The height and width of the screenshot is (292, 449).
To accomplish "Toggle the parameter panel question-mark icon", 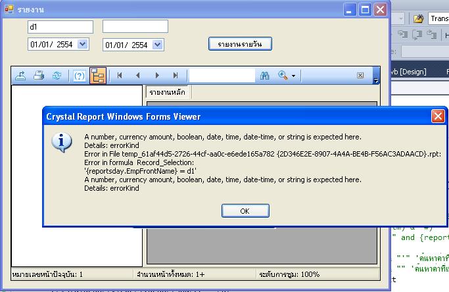I will point(79,76).
